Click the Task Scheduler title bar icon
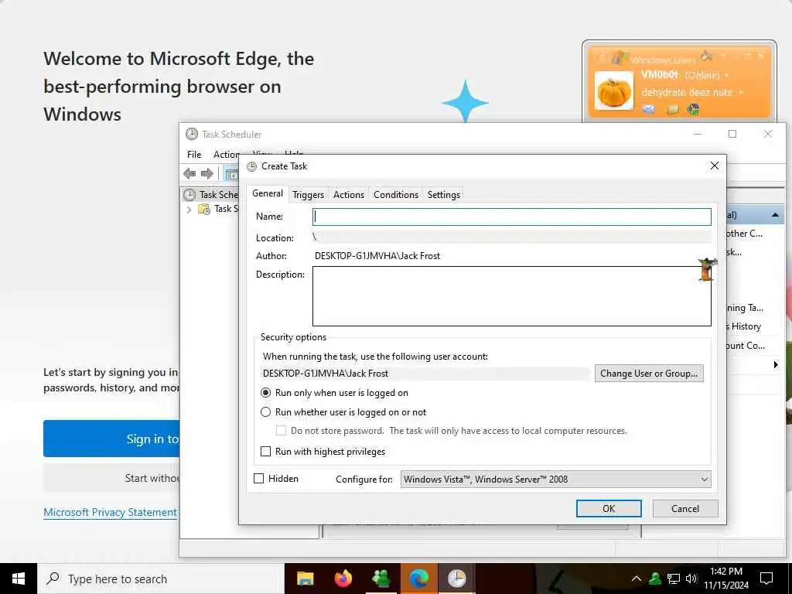This screenshot has width=792, height=594. (192, 134)
